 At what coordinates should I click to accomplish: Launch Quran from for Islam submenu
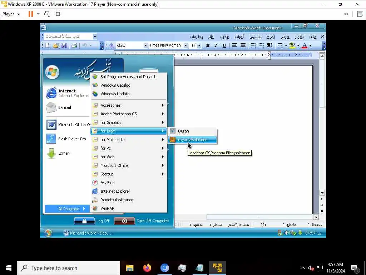192,131
